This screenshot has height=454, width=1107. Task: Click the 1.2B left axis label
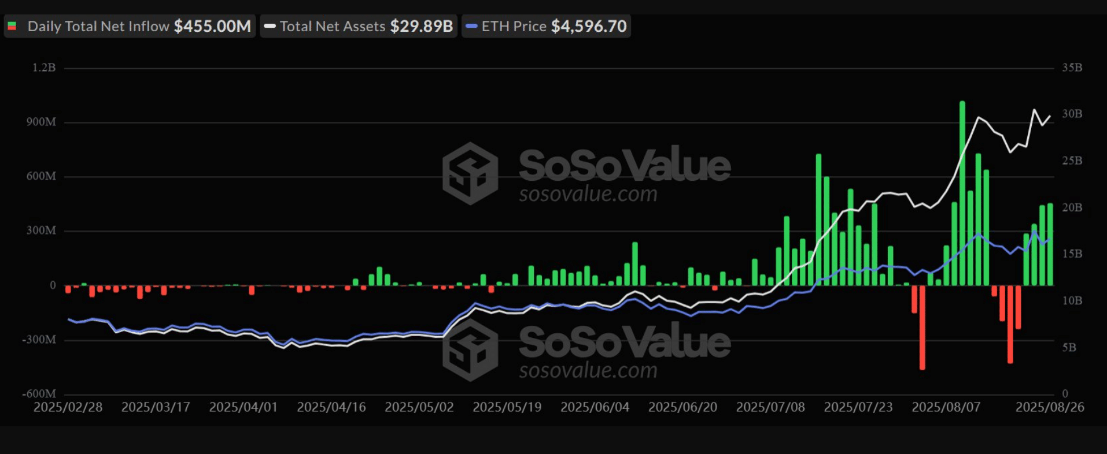click(44, 68)
